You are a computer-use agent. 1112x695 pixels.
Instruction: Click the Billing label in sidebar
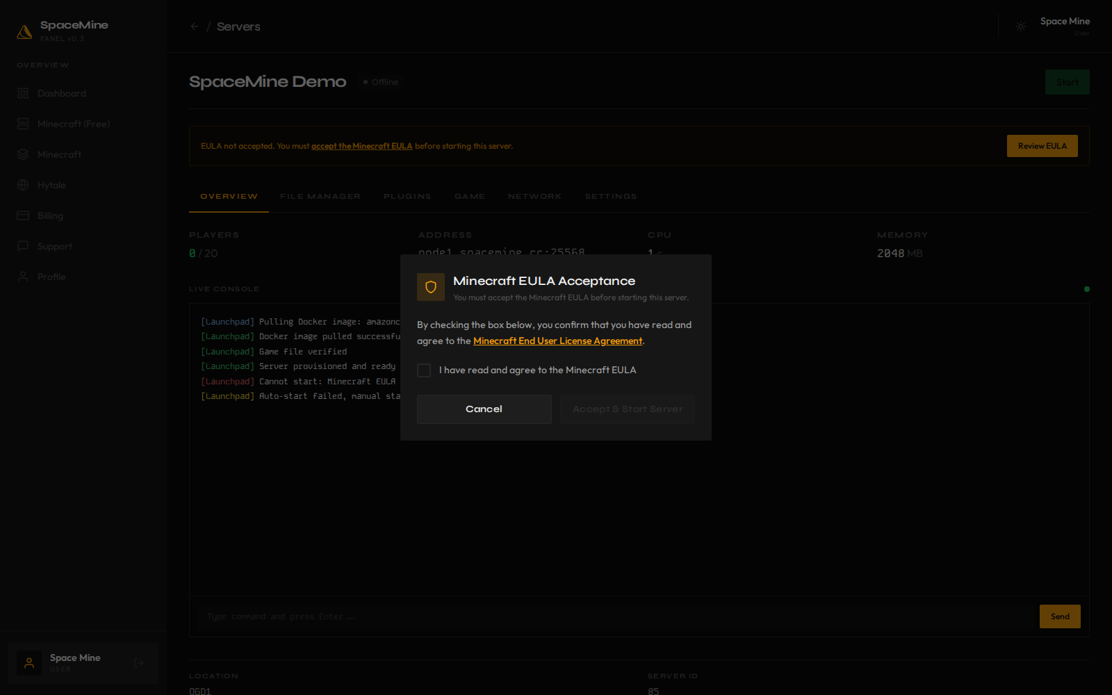coord(50,215)
